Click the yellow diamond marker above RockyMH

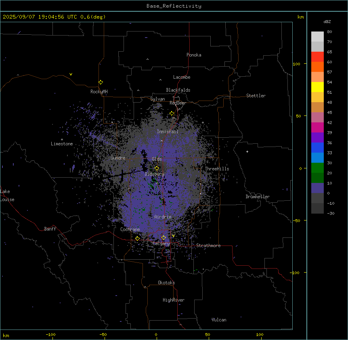click(x=101, y=82)
